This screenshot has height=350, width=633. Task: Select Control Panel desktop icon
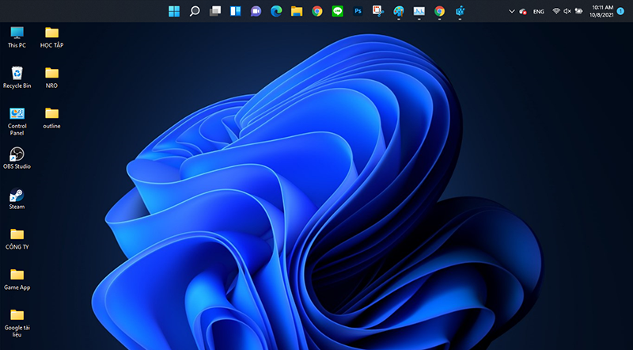tap(17, 121)
